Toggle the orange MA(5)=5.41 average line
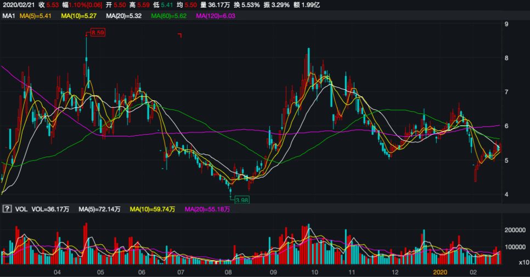The width and height of the screenshot is (530, 277). [x=35, y=16]
